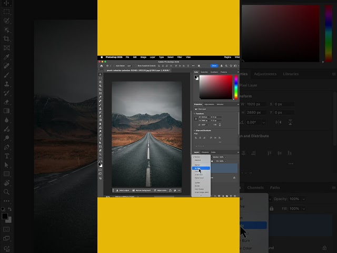337x253 pixels.
Task: Open align more options ellipsis in Properties
Action: tap(220, 142)
